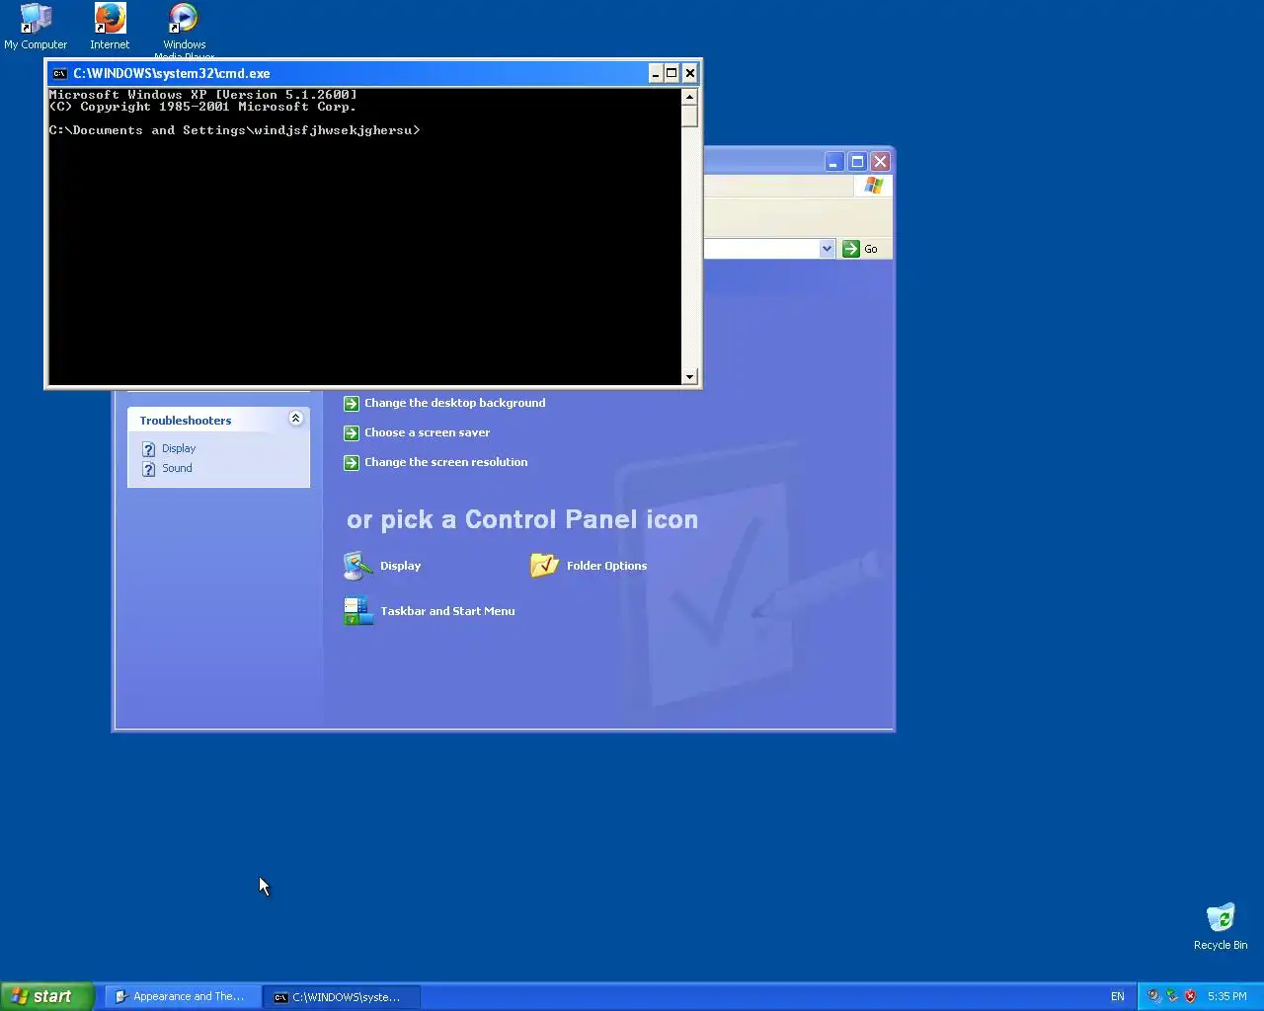Click the arrow icon beside Choose a screen saver
The image size is (1264, 1011).
pyautogui.click(x=351, y=432)
